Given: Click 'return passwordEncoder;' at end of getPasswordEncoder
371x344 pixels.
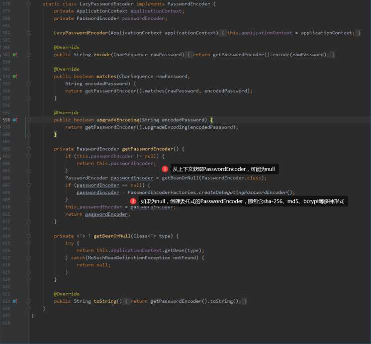Looking at the screenshot, I should (97, 214).
